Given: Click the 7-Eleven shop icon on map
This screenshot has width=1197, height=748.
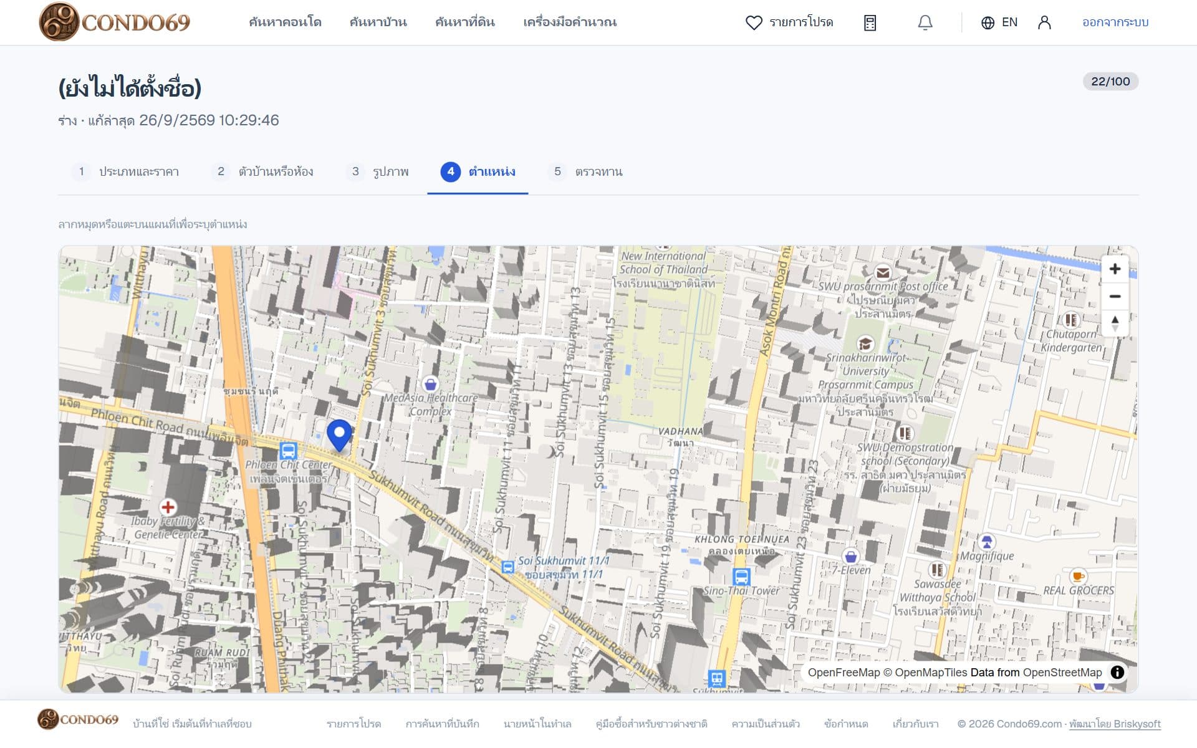Looking at the screenshot, I should pyautogui.click(x=850, y=556).
